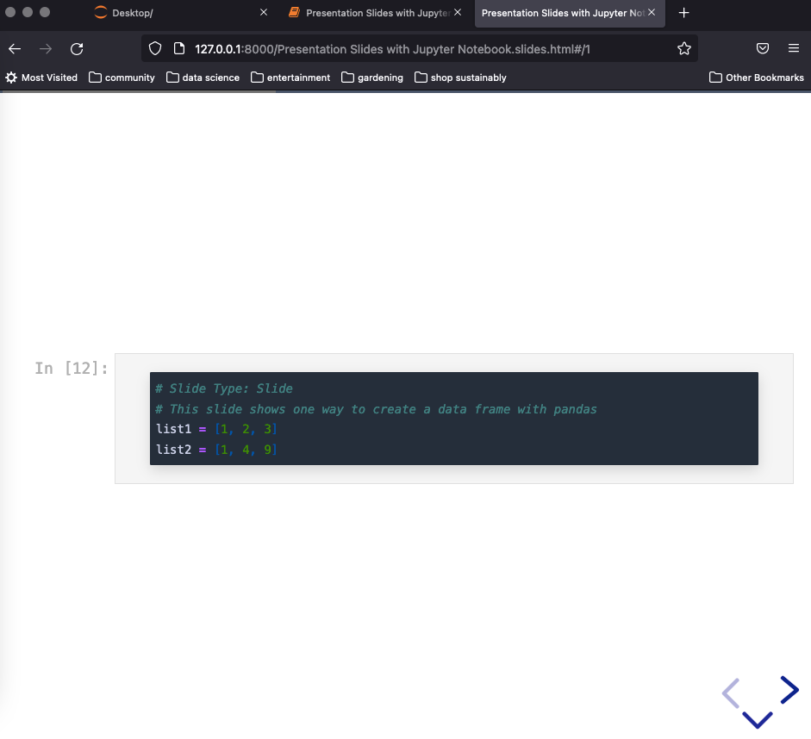Click the data frame with pandas comment line
Screen dimensions: 811x739
[x=376, y=409]
